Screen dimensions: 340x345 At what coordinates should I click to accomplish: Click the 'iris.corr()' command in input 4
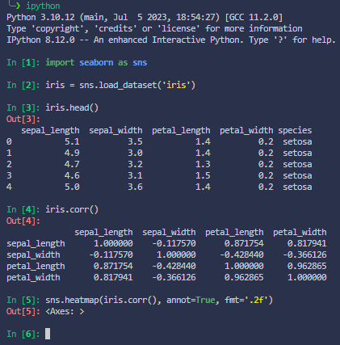tap(72, 209)
